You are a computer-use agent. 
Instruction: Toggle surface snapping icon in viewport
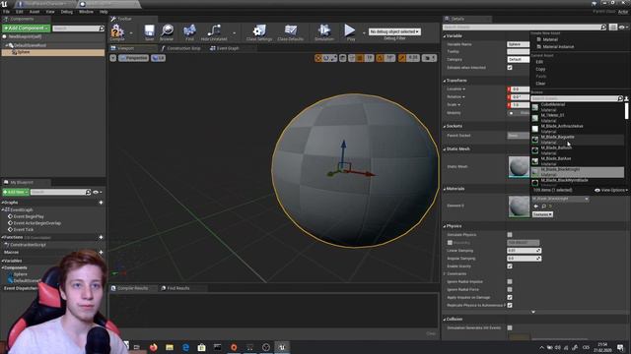click(352, 58)
